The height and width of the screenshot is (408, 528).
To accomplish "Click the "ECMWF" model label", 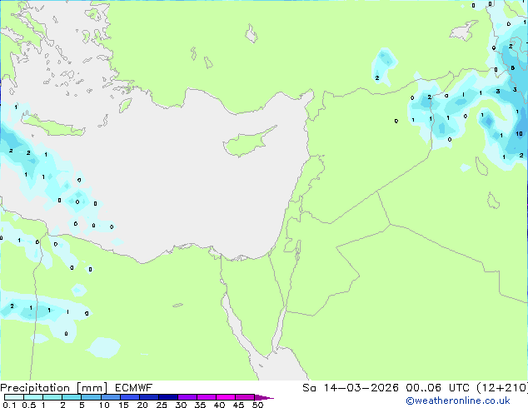I will tap(134, 388).
